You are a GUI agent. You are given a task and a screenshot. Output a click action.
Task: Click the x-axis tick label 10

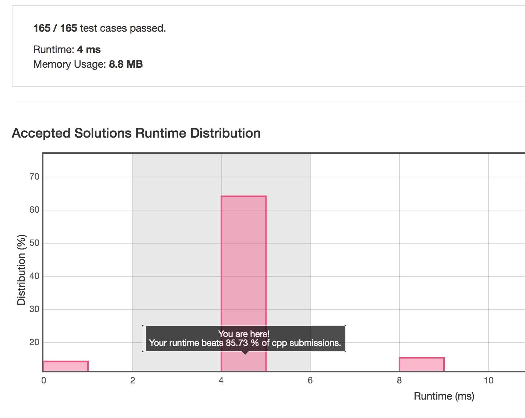pos(488,380)
